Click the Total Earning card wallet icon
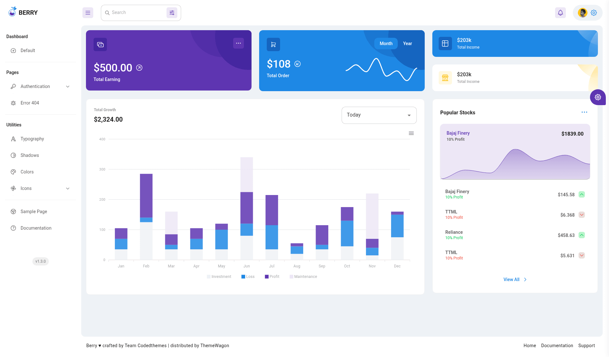The image size is (609, 357). pyautogui.click(x=100, y=44)
